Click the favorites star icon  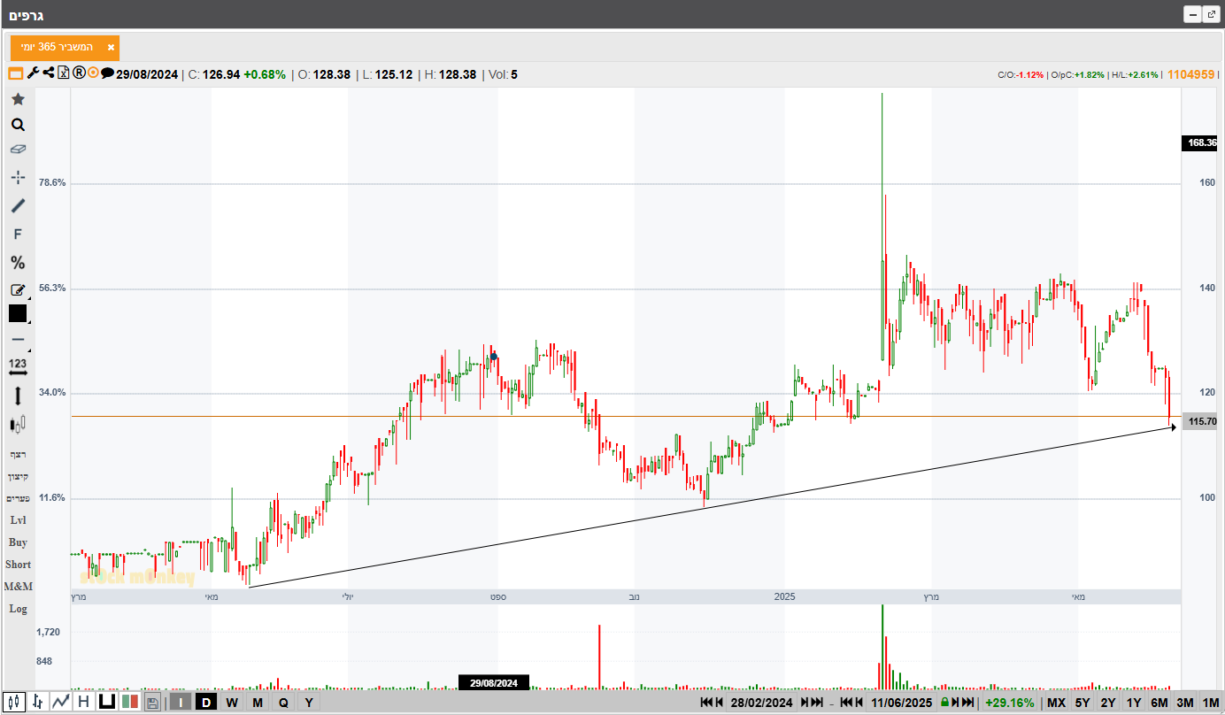tap(18, 99)
